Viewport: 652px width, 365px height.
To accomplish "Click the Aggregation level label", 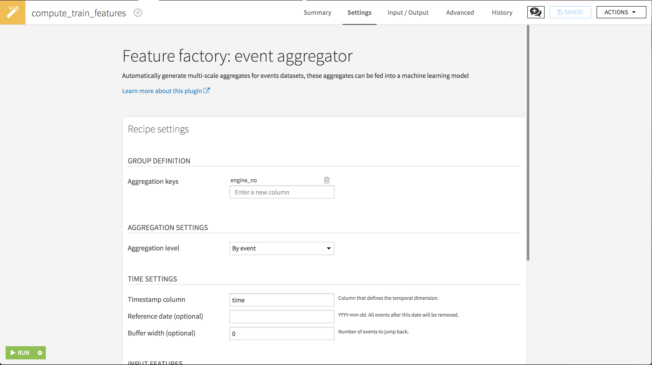I will pos(153,248).
